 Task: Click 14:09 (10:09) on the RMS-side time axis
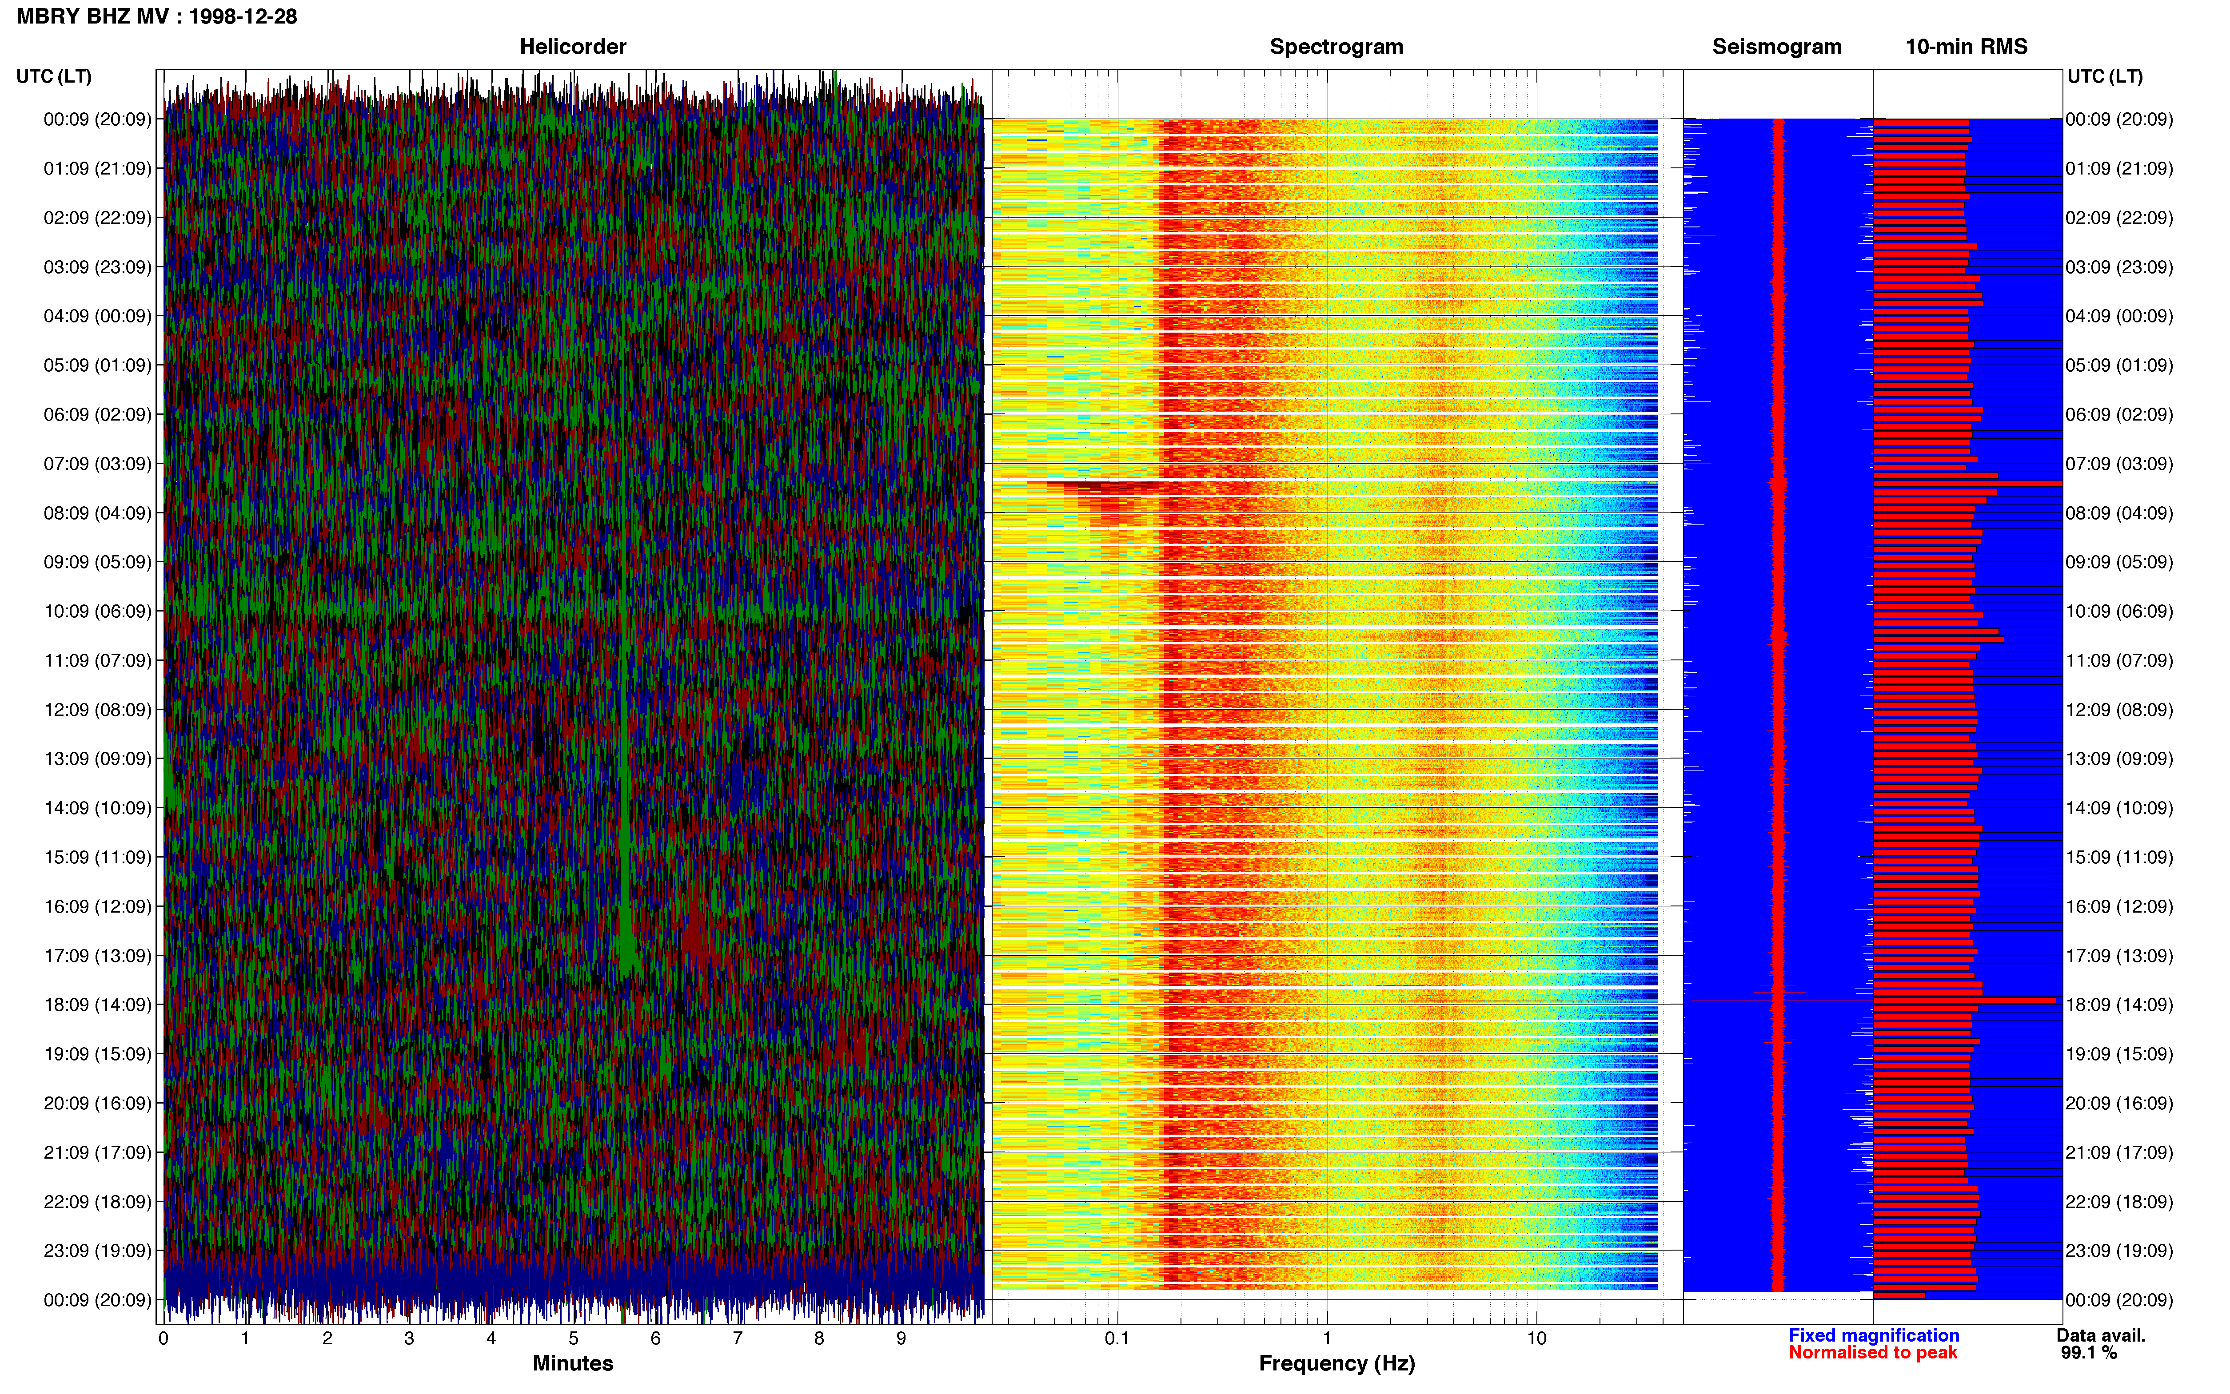[x=2119, y=809]
